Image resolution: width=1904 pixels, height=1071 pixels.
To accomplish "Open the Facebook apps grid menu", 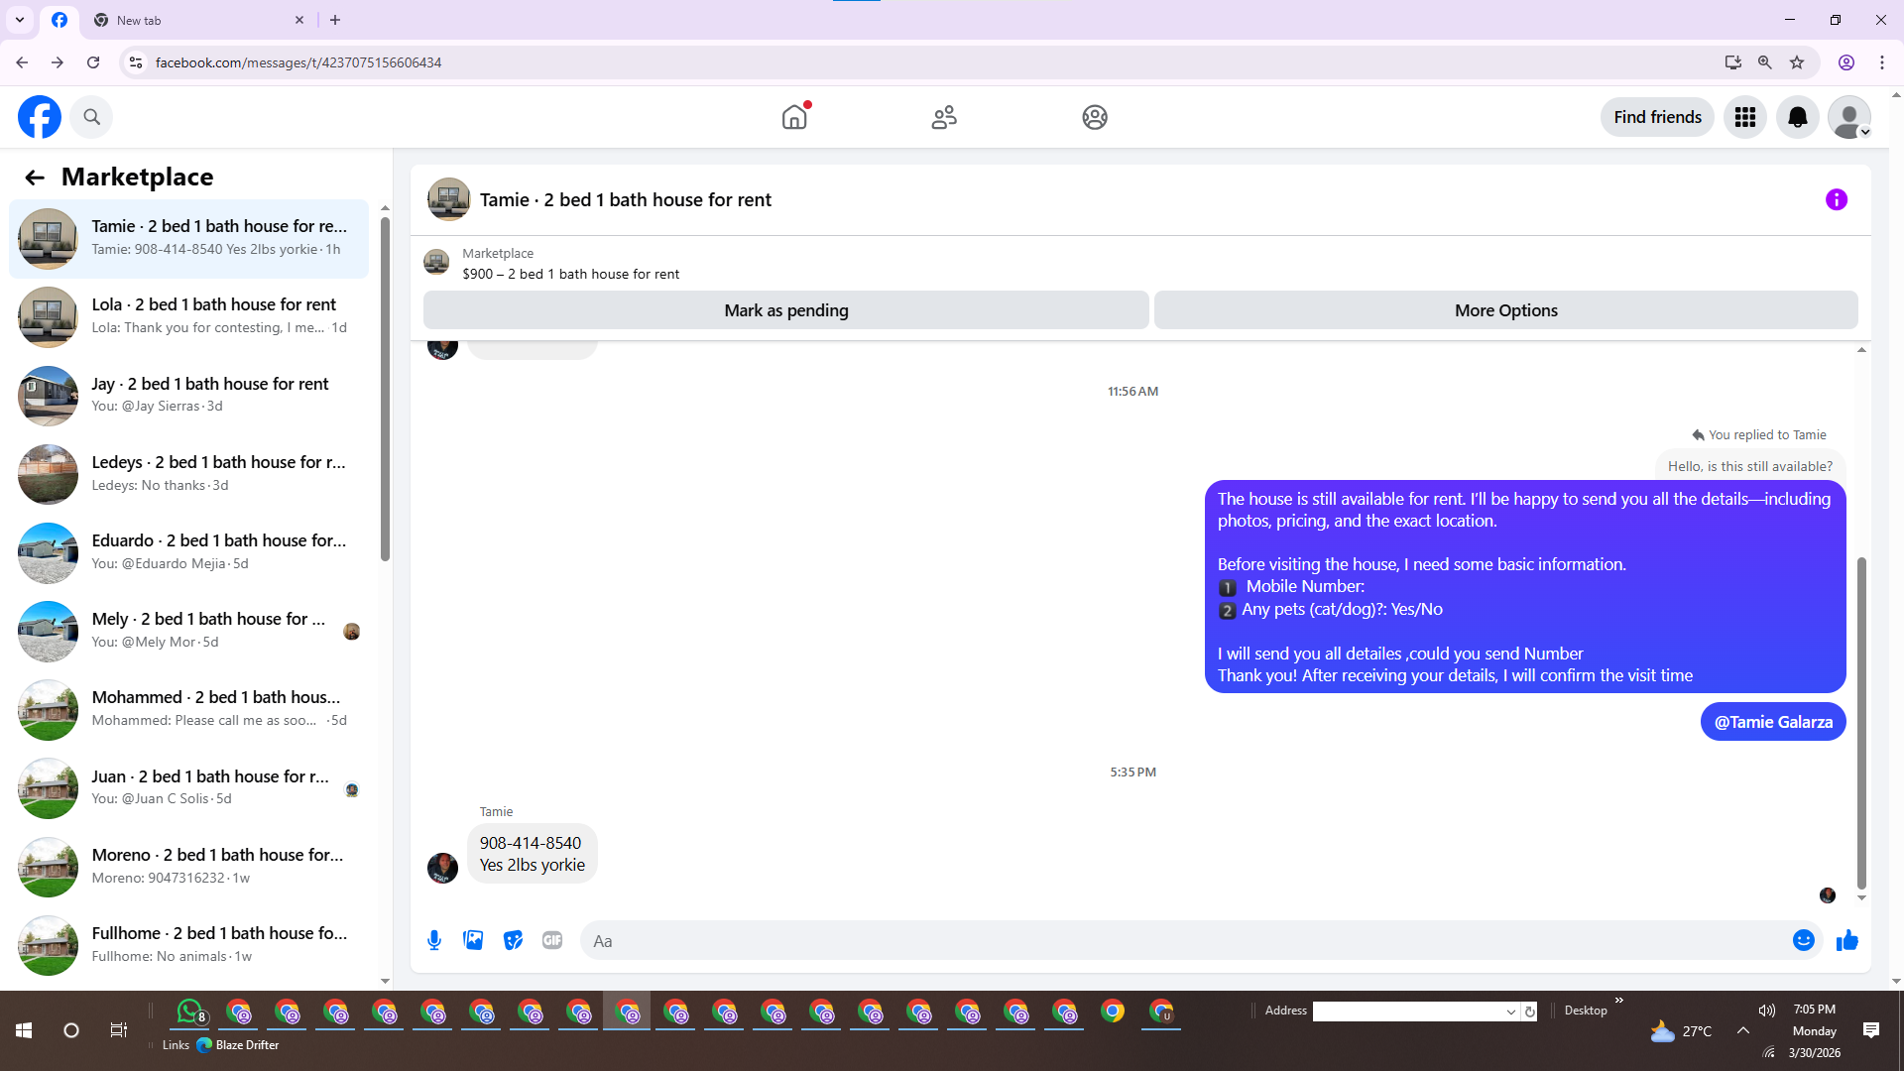I will point(1745,117).
